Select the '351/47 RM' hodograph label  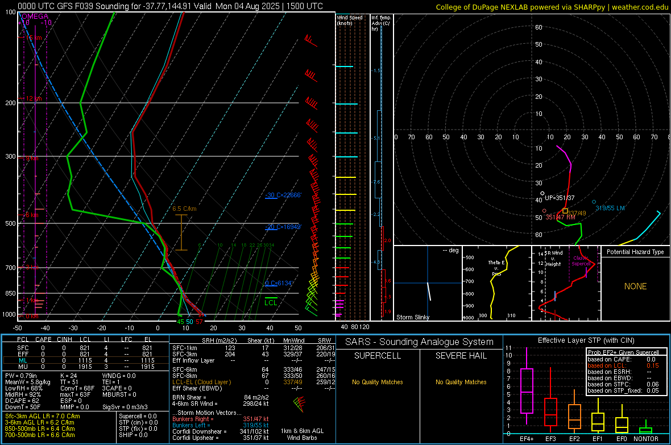[561, 217]
